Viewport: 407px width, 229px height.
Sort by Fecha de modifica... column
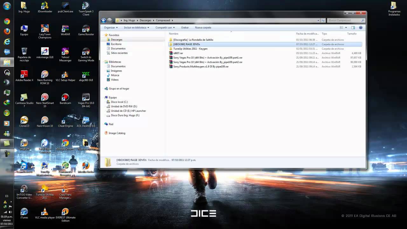308,34
